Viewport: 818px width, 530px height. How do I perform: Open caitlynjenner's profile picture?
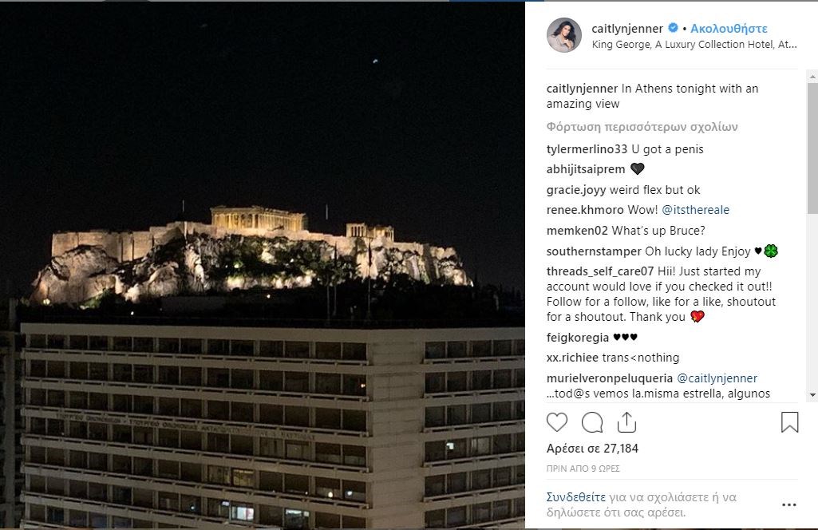564,35
